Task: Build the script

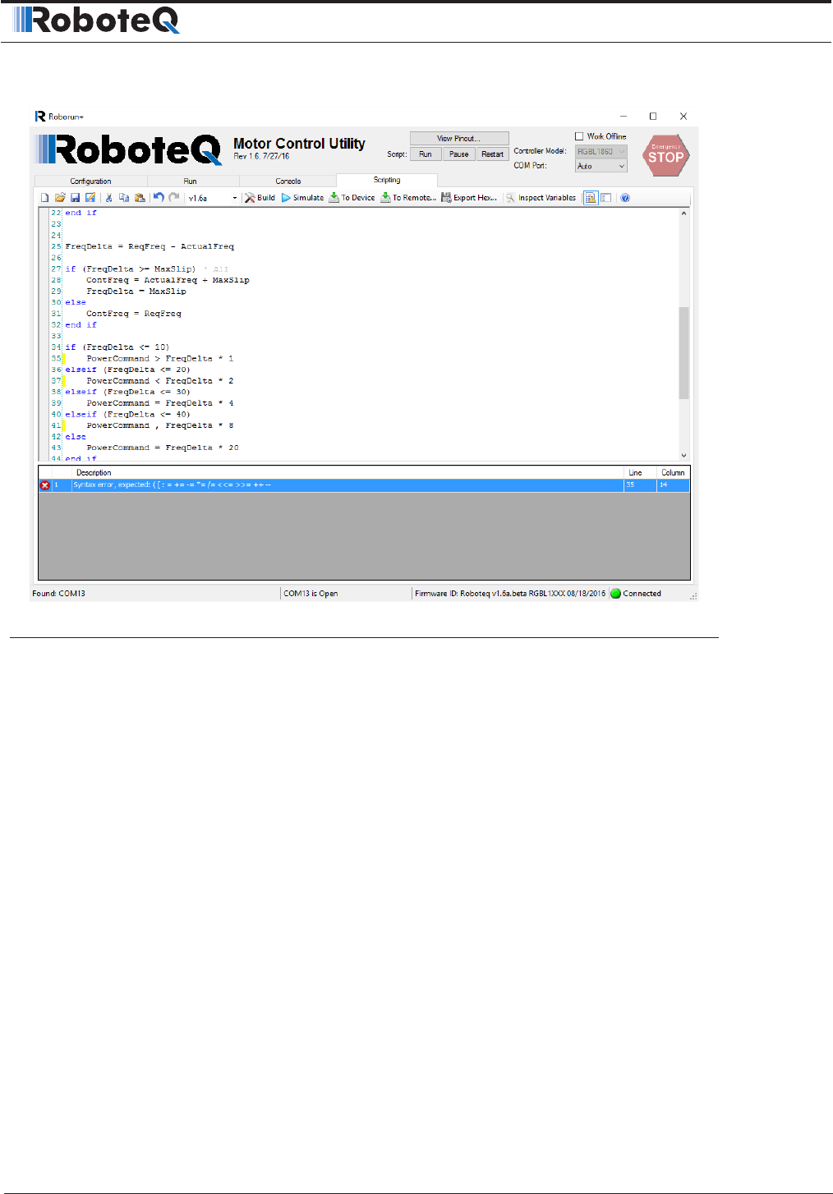Action: tap(260, 198)
